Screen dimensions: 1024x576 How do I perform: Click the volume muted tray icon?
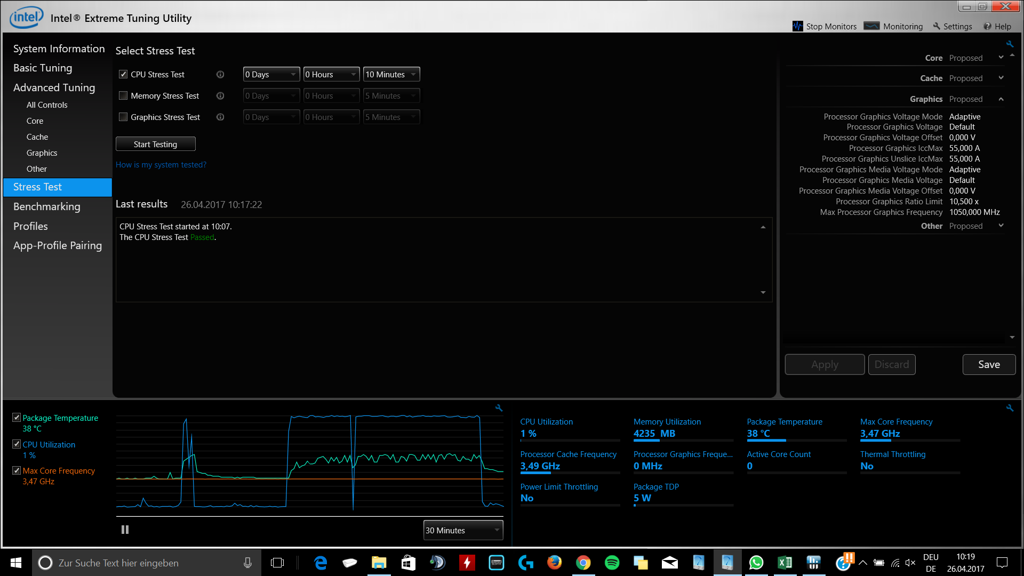(x=910, y=563)
